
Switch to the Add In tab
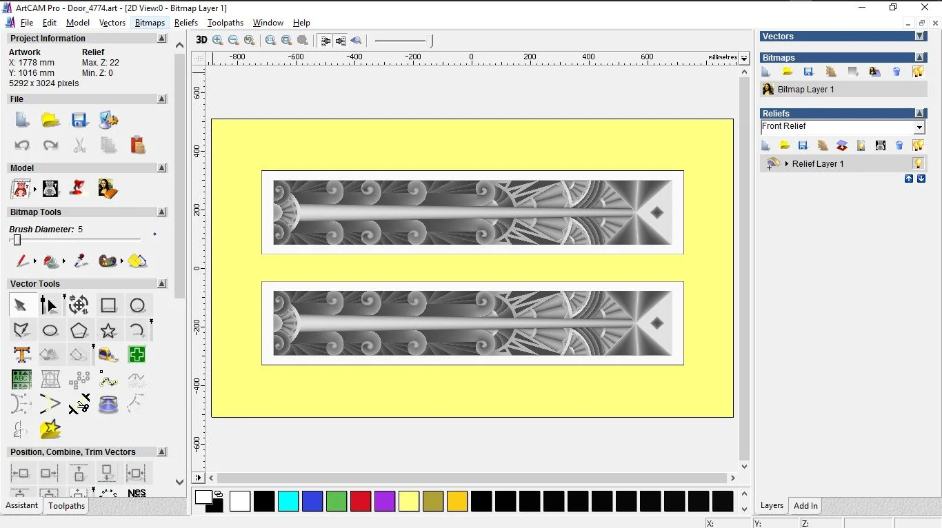pyautogui.click(x=805, y=505)
